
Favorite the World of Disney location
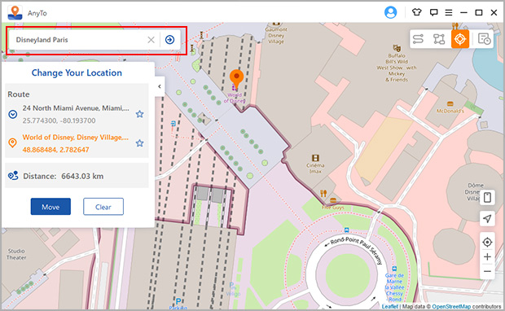click(x=139, y=143)
